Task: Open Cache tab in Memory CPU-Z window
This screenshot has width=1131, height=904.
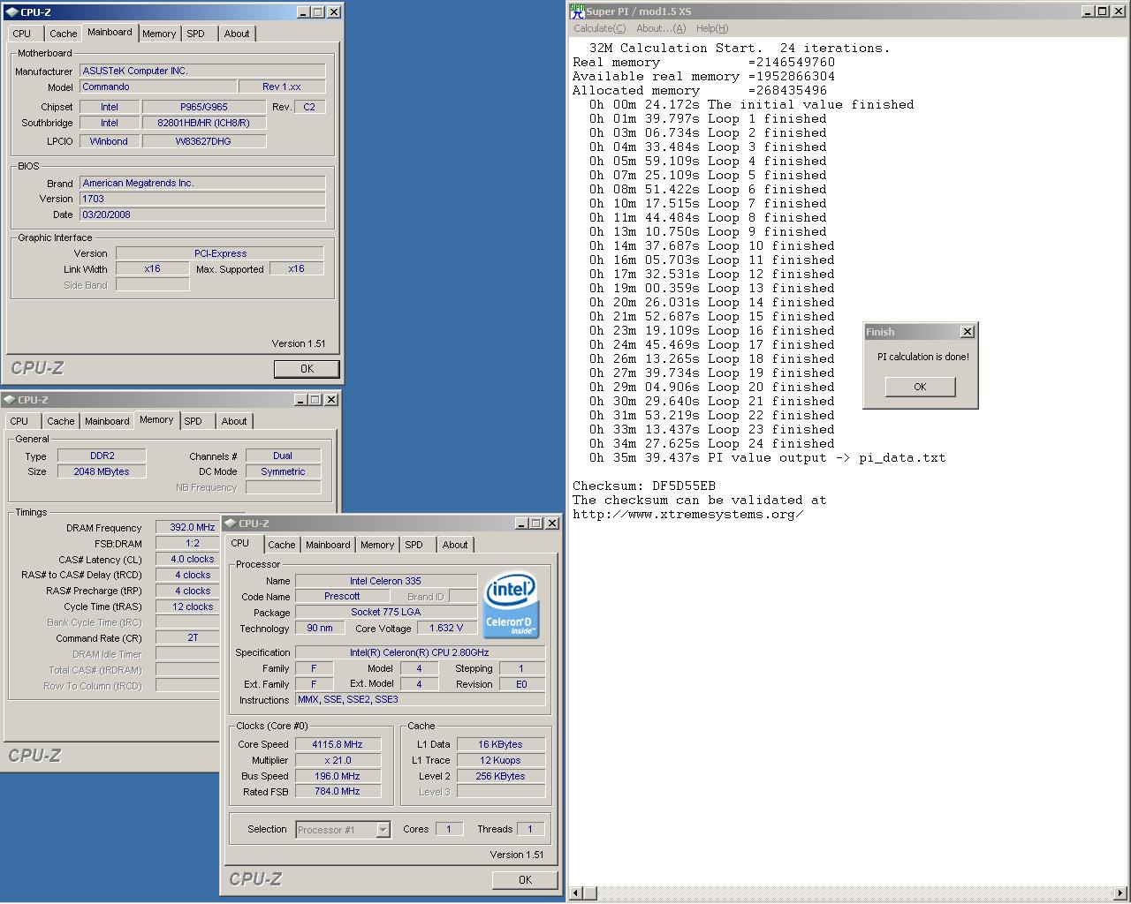Action: tap(60, 421)
